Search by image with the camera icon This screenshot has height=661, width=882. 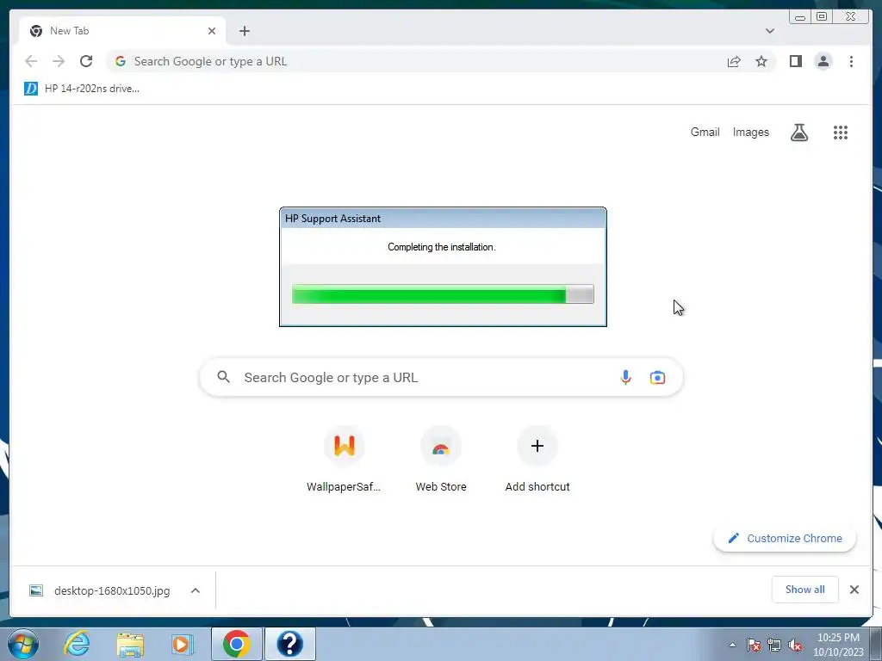657,377
